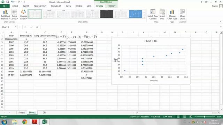Open Excel Help question mark
The image size is (223, 125).
(201, 2)
